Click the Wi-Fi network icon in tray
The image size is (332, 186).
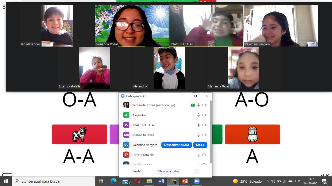click(x=285, y=181)
